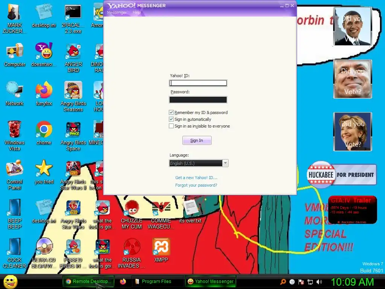Uncheck 'Sign in automatically'
385x289 pixels.
pos(171,119)
